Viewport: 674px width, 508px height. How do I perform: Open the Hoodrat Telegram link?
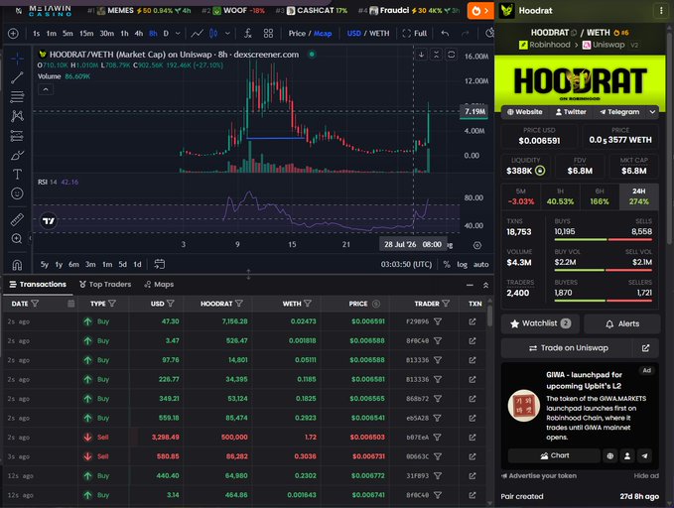[x=619, y=112]
